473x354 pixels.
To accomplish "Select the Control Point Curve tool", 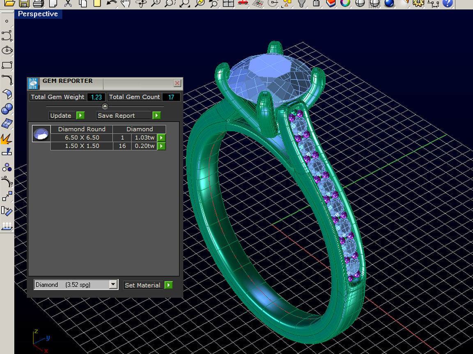I will coord(7,36).
